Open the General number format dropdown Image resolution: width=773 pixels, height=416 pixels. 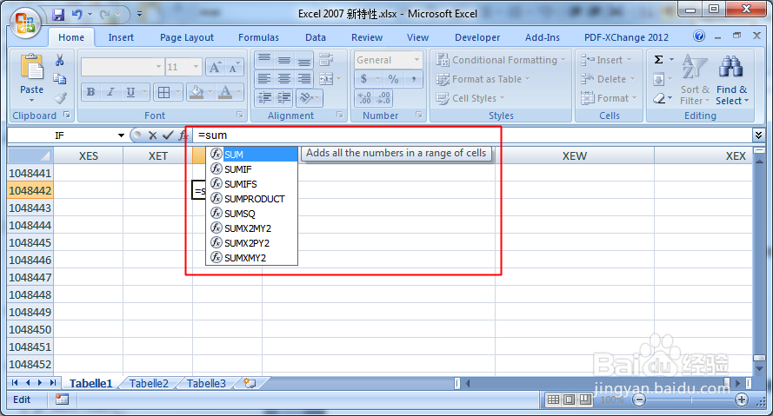coord(416,60)
